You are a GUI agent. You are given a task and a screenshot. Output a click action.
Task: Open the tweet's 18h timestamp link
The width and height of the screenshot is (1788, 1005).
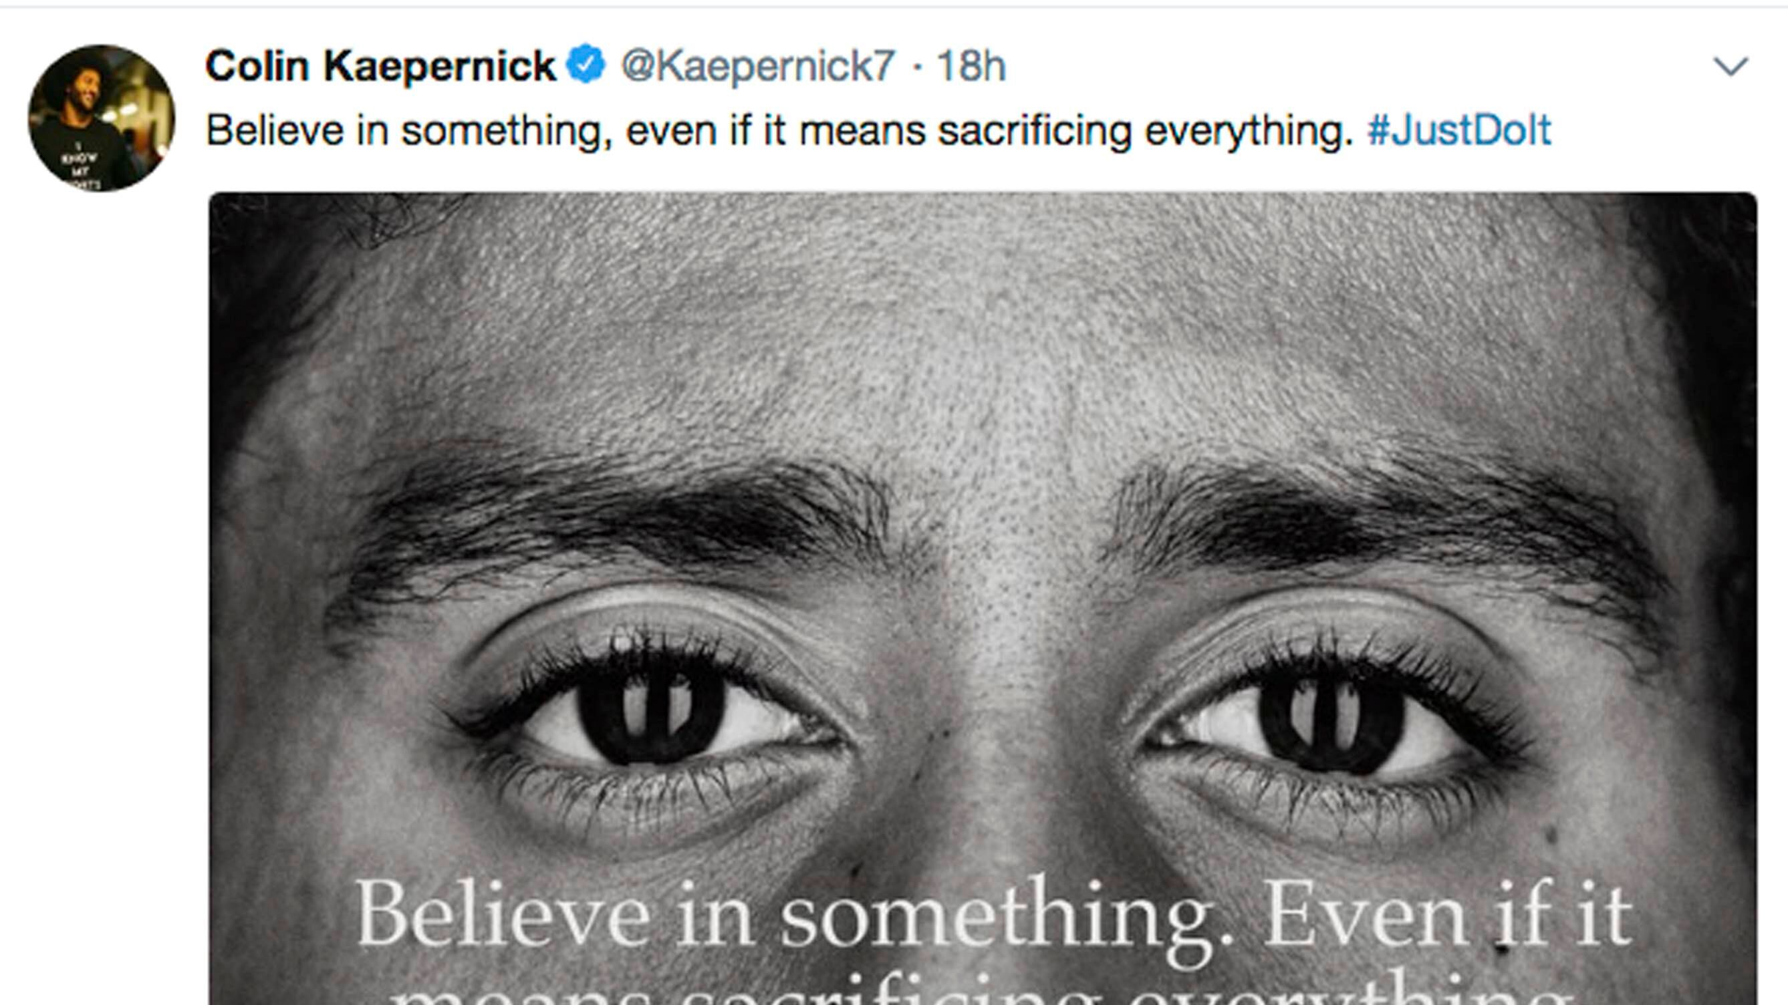[x=971, y=67]
